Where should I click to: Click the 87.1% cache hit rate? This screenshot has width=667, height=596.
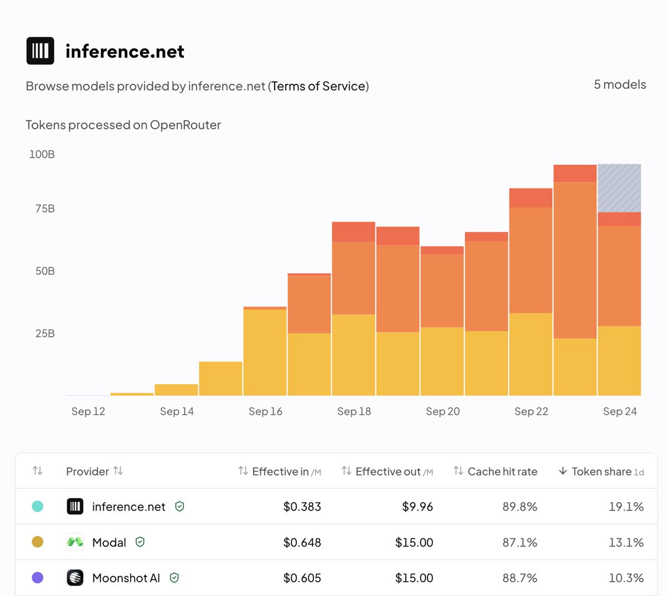pos(520,542)
